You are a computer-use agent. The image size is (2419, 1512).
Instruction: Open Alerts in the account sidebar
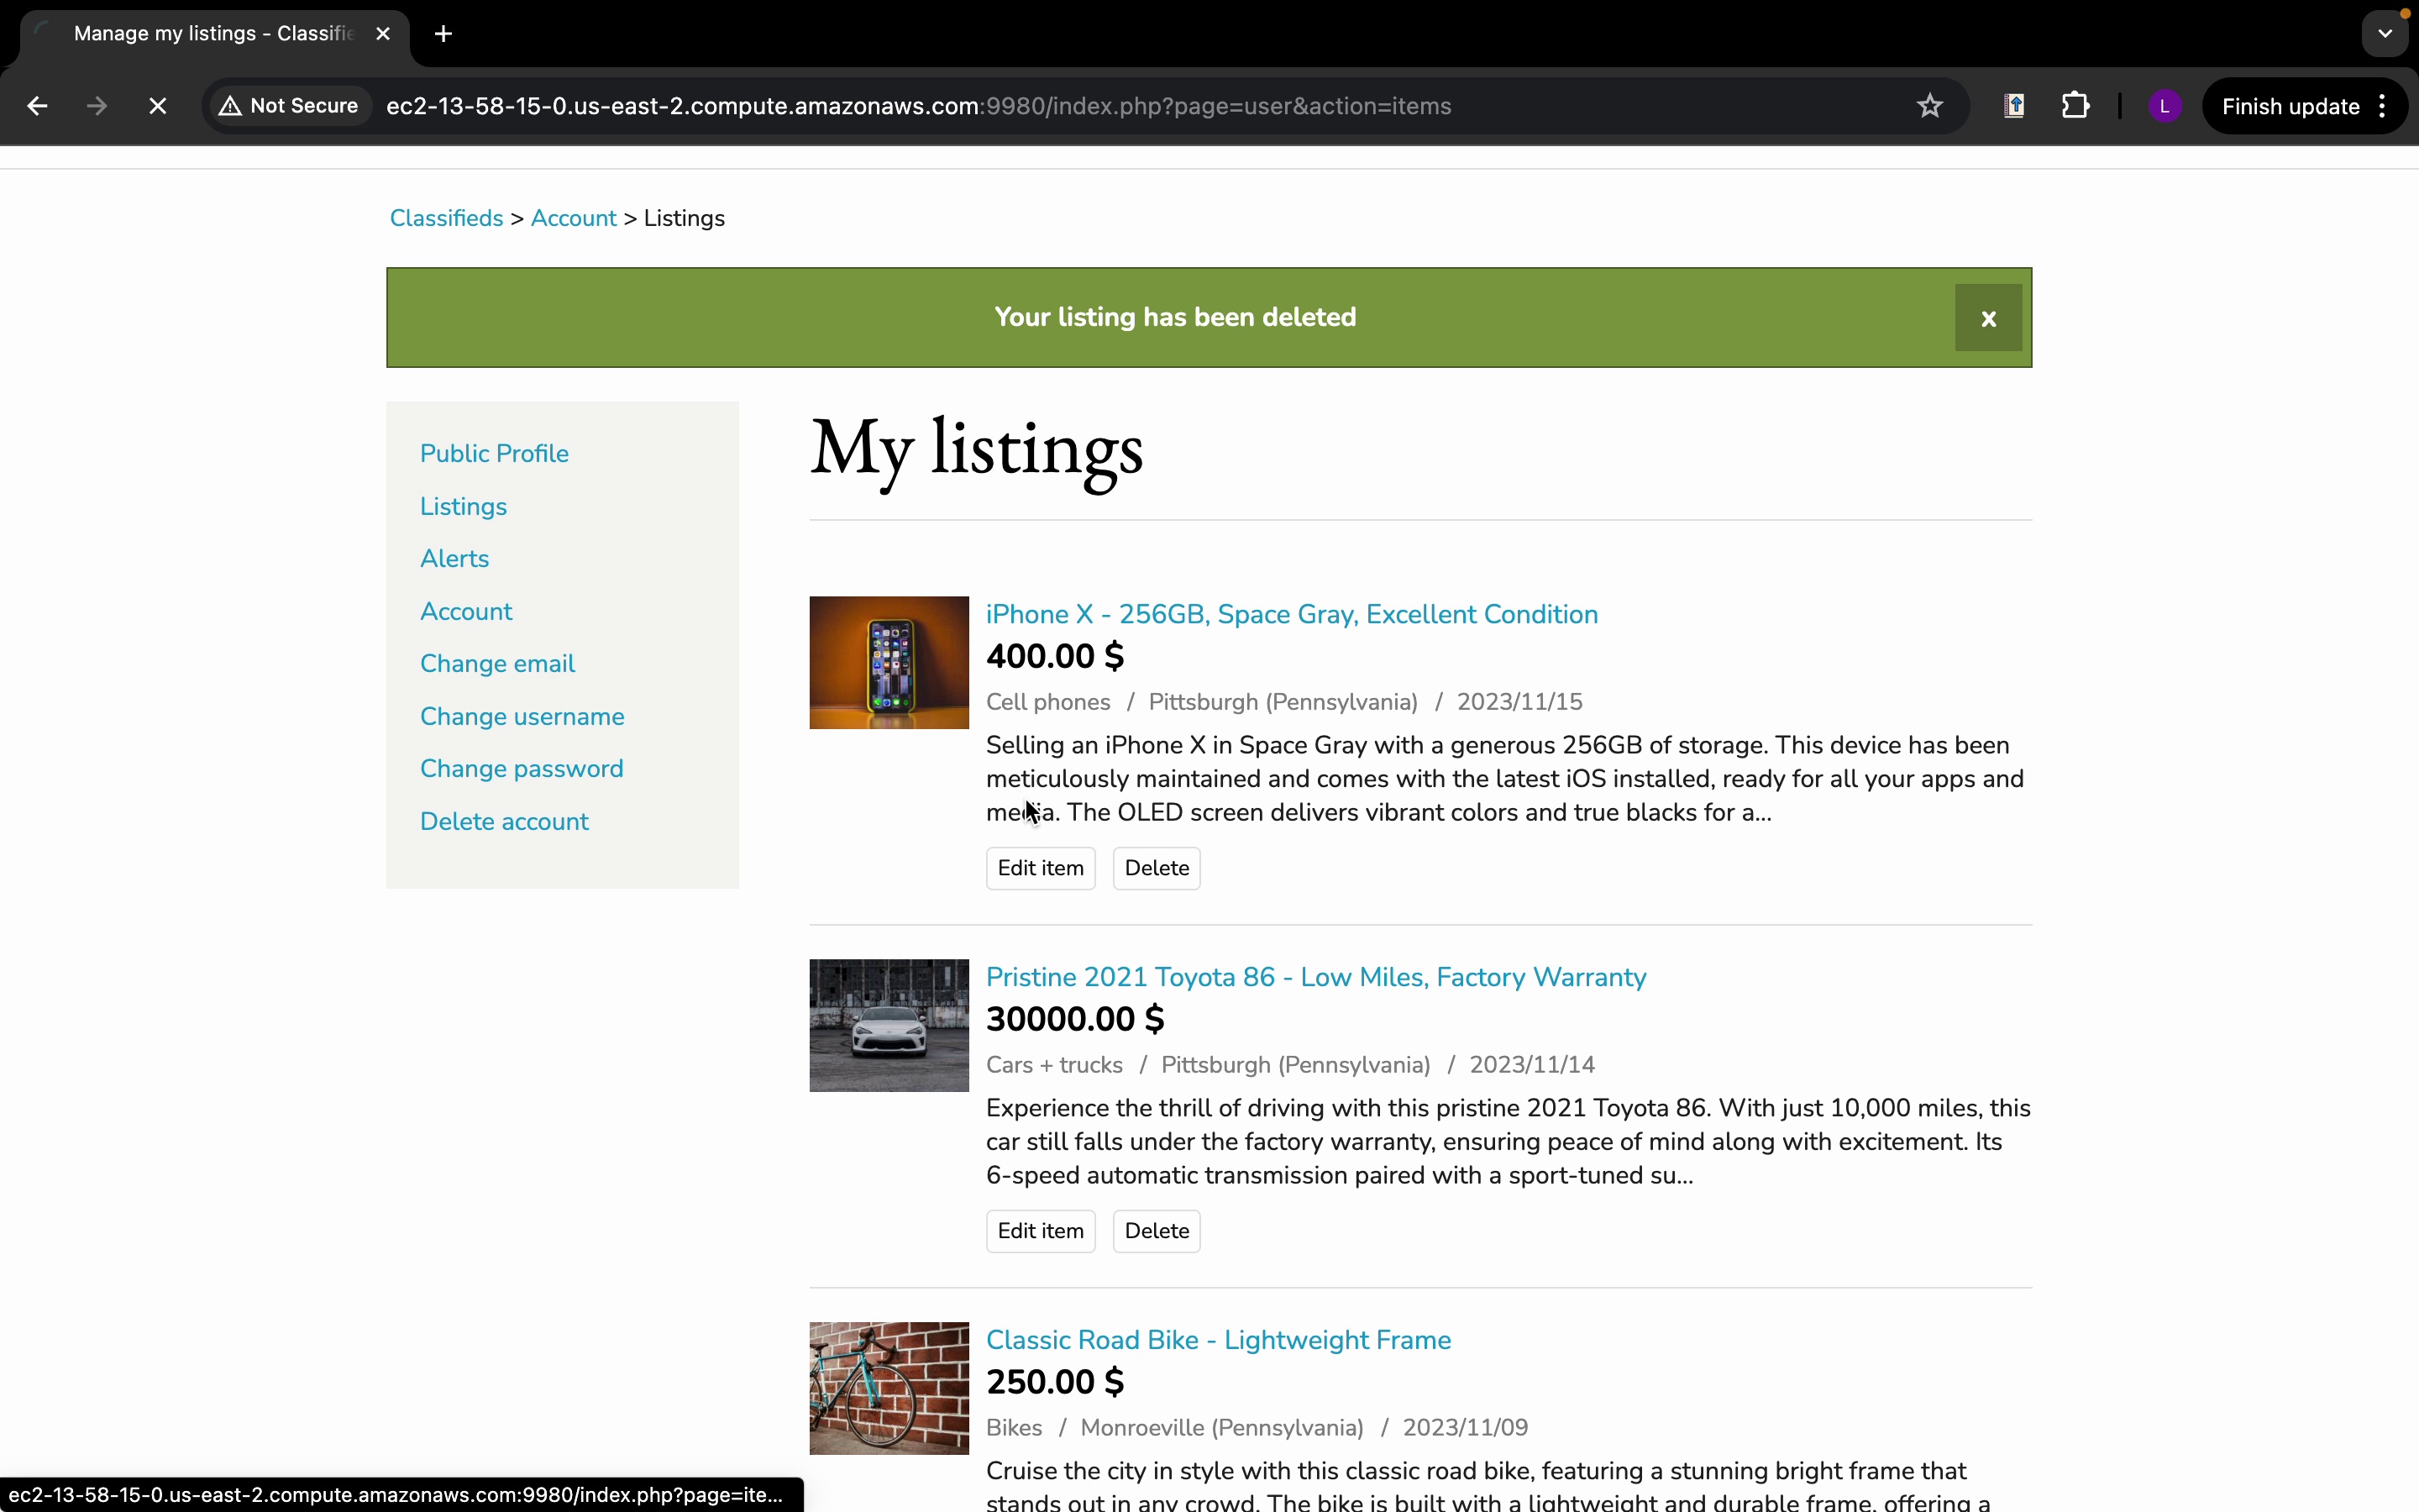pos(454,559)
